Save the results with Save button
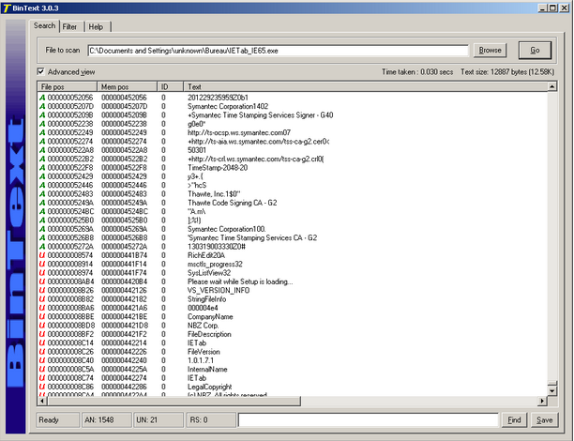The width and height of the screenshot is (574, 441). tap(544, 419)
